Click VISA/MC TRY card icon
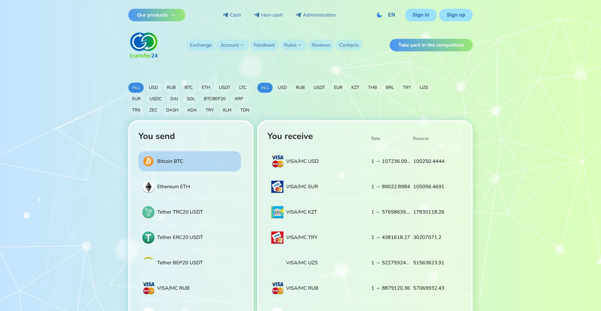This screenshot has height=311, width=601. click(277, 237)
